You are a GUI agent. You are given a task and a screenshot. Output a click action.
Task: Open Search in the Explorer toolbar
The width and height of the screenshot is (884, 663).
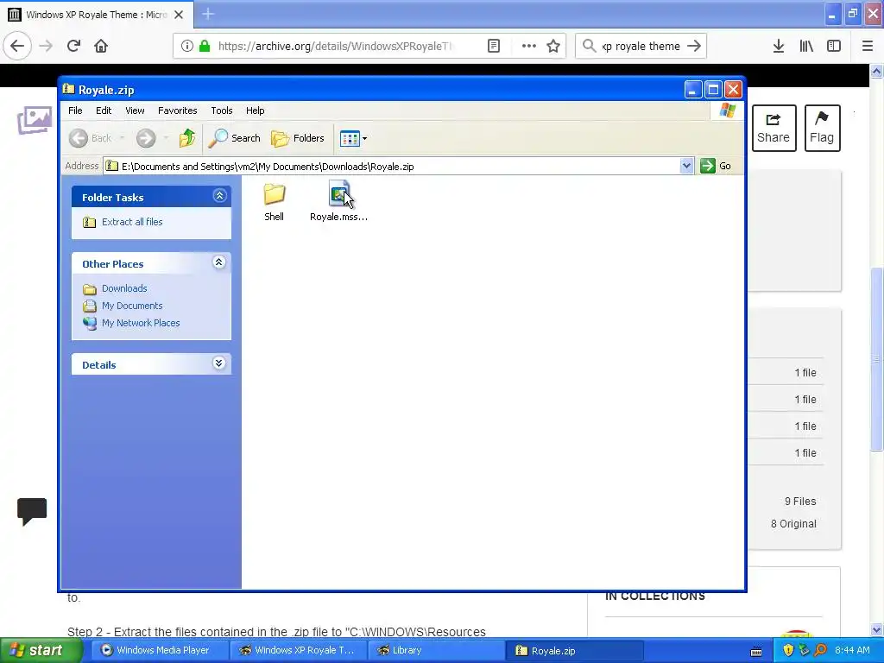click(235, 138)
